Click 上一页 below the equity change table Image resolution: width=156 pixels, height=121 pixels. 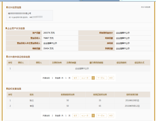(85, 115)
